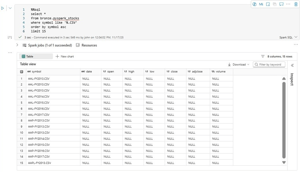Select the AAPL-FY2013.CSV cell
Screen dimensions: 300x172
(x=53, y=163)
